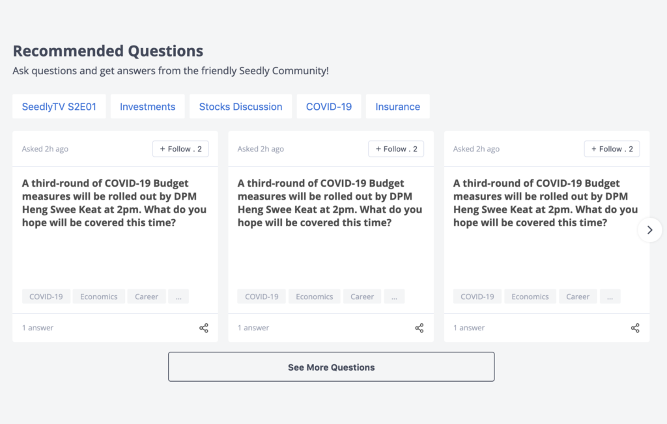Image resolution: width=667 pixels, height=424 pixels.
Task: Expand more tags on third card
Action: (x=610, y=297)
